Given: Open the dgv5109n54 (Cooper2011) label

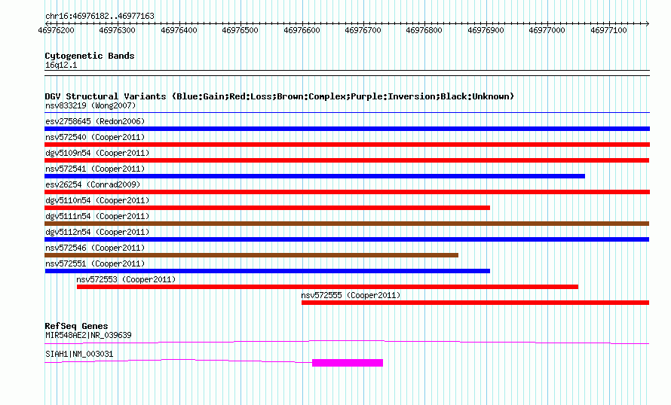Looking at the screenshot, I should click(x=97, y=153).
